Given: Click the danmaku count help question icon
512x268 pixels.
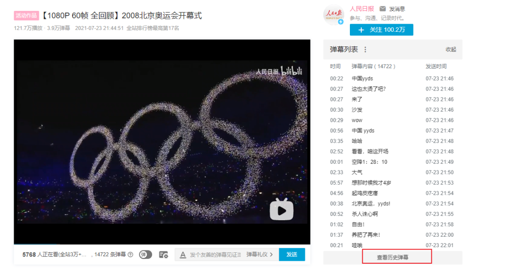Looking at the screenshot, I should click(130, 255).
